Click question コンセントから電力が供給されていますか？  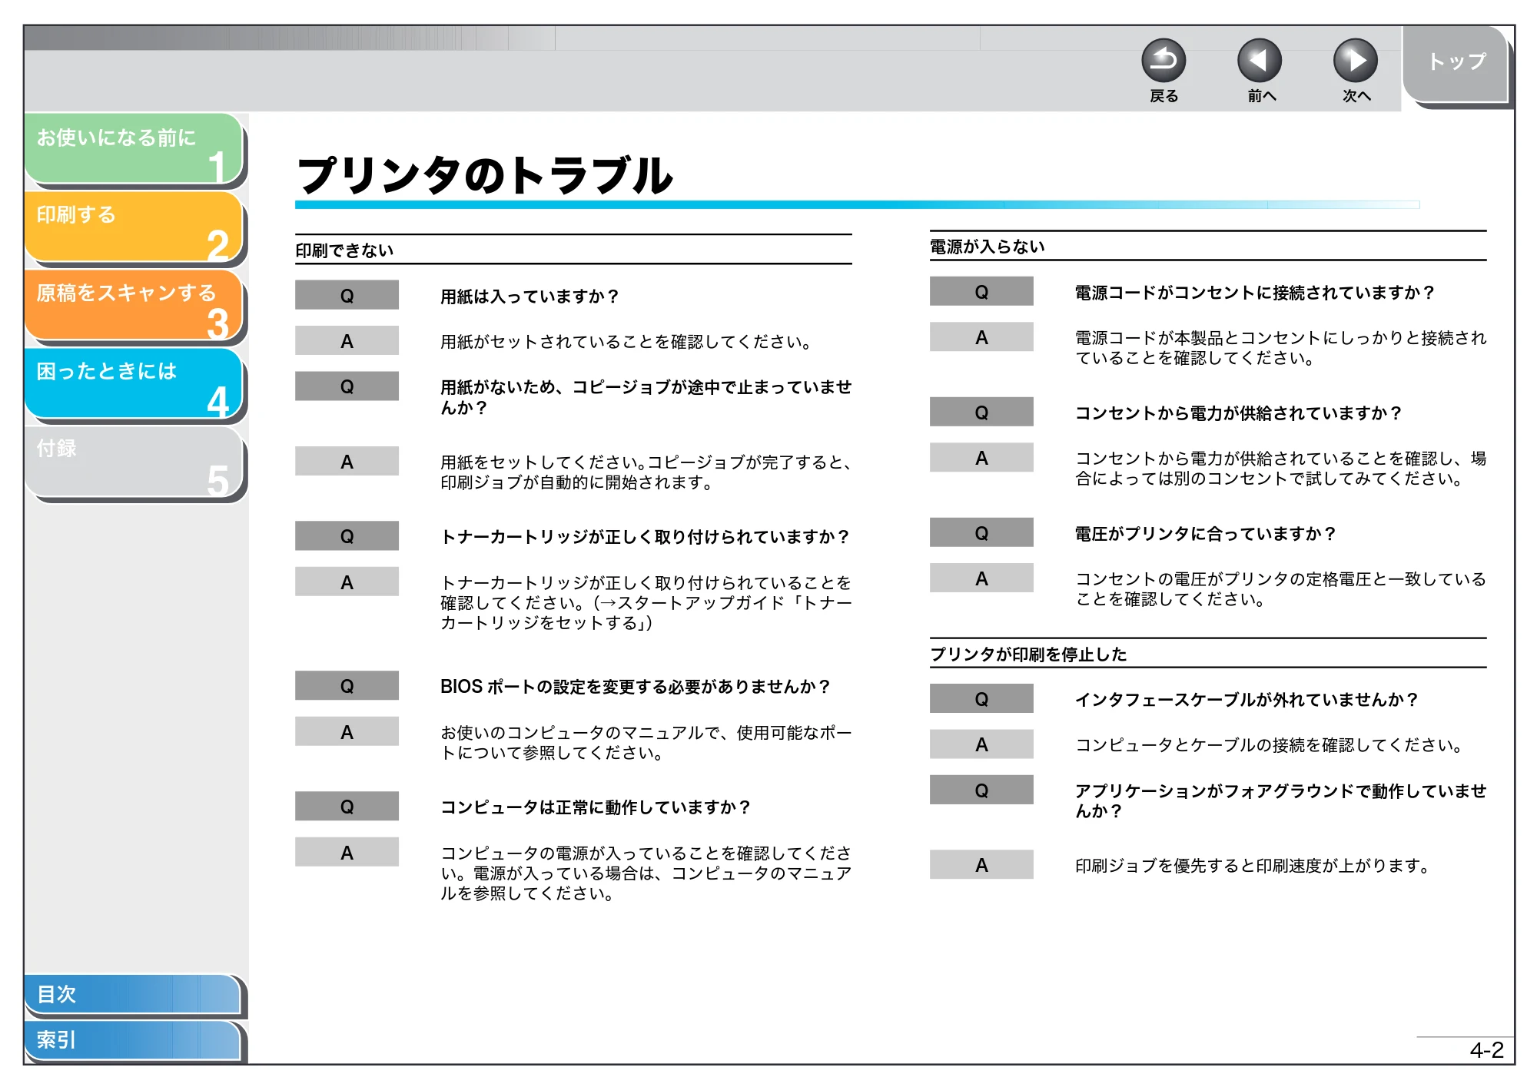[x=1238, y=413]
